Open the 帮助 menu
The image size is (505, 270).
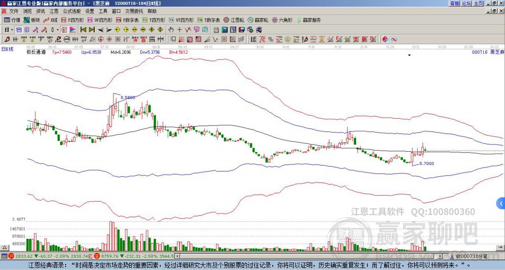click(152, 11)
